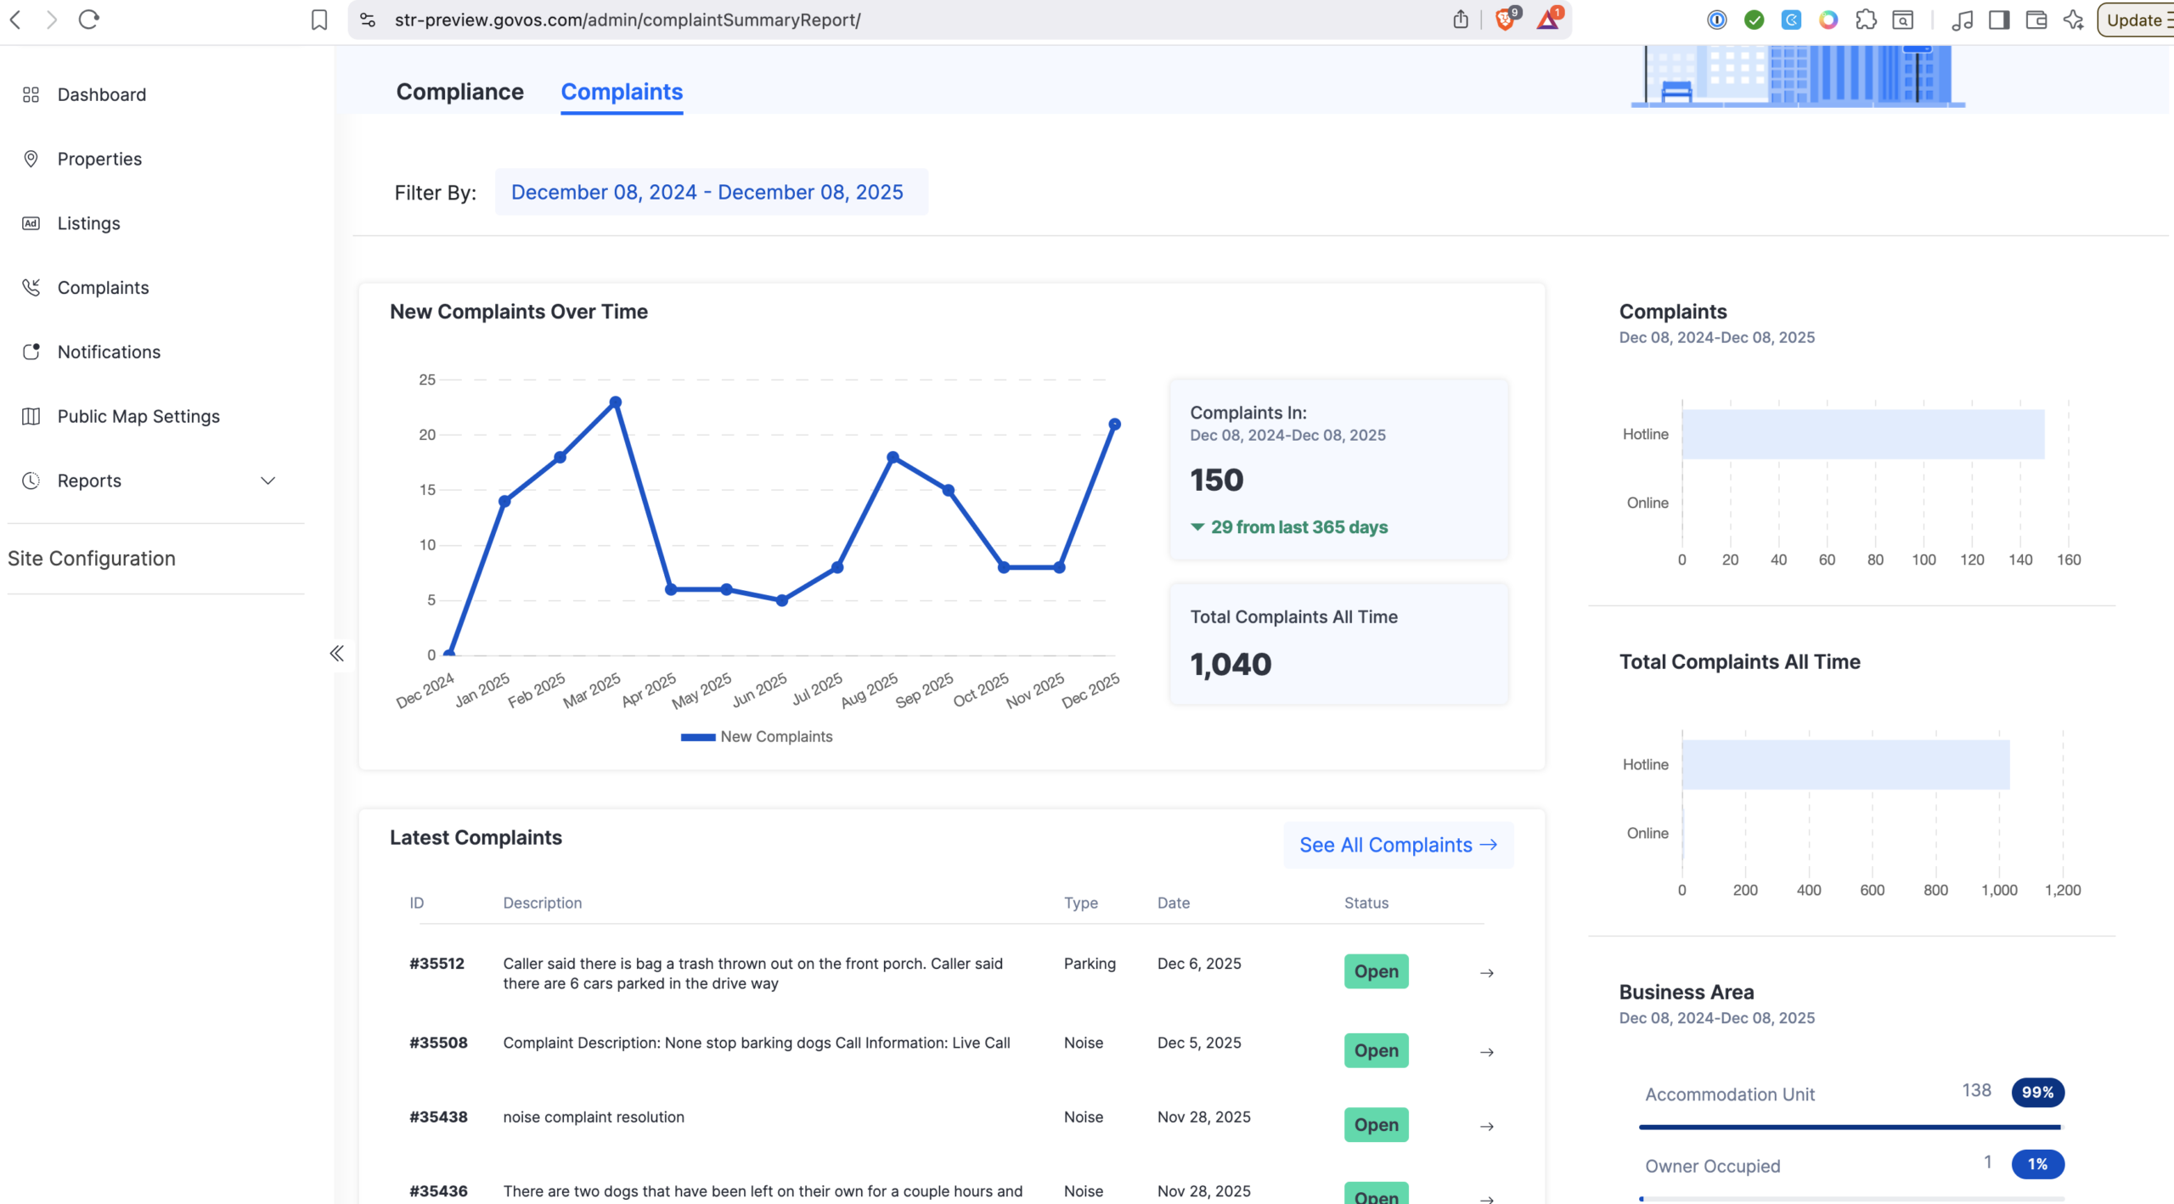Viewport: 2174px width, 1204px height.
Task: Open the Dashboard sidebar icon
Action: (31, 94)
